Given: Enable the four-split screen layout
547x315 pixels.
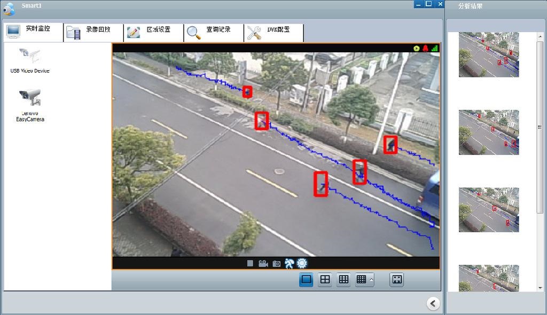Looking at the screenshot, I should (325, 279).
